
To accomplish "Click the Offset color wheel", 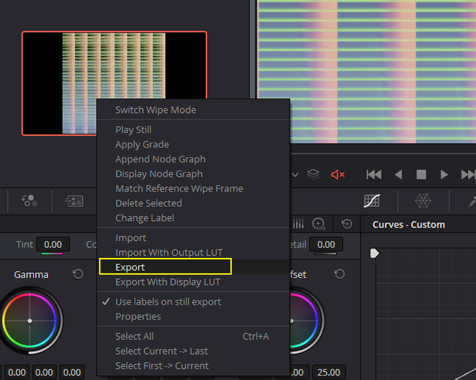I will coord(306,321).
